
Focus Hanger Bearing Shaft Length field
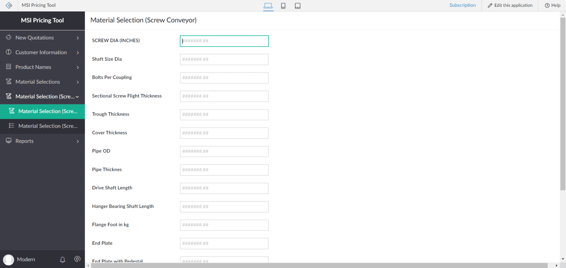point(224,206)
